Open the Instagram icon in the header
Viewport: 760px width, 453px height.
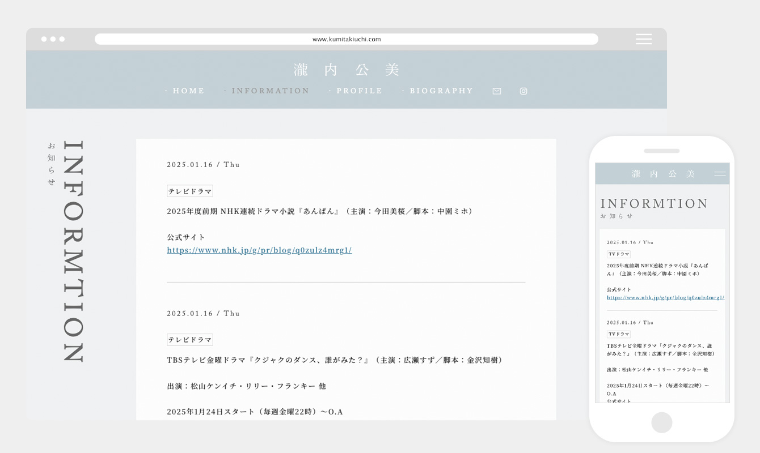point(523,91)
